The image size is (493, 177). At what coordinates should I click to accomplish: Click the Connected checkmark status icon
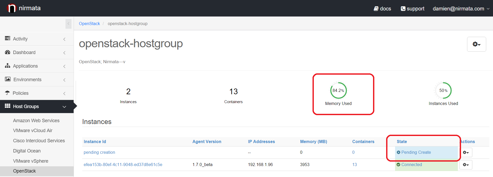tap(398, 164)
